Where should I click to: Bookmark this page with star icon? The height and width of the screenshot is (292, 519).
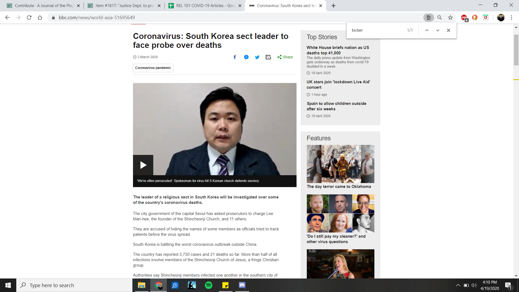pos(450,18)
